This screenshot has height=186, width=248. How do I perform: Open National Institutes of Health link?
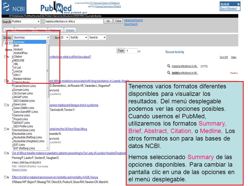click(108, 6)
